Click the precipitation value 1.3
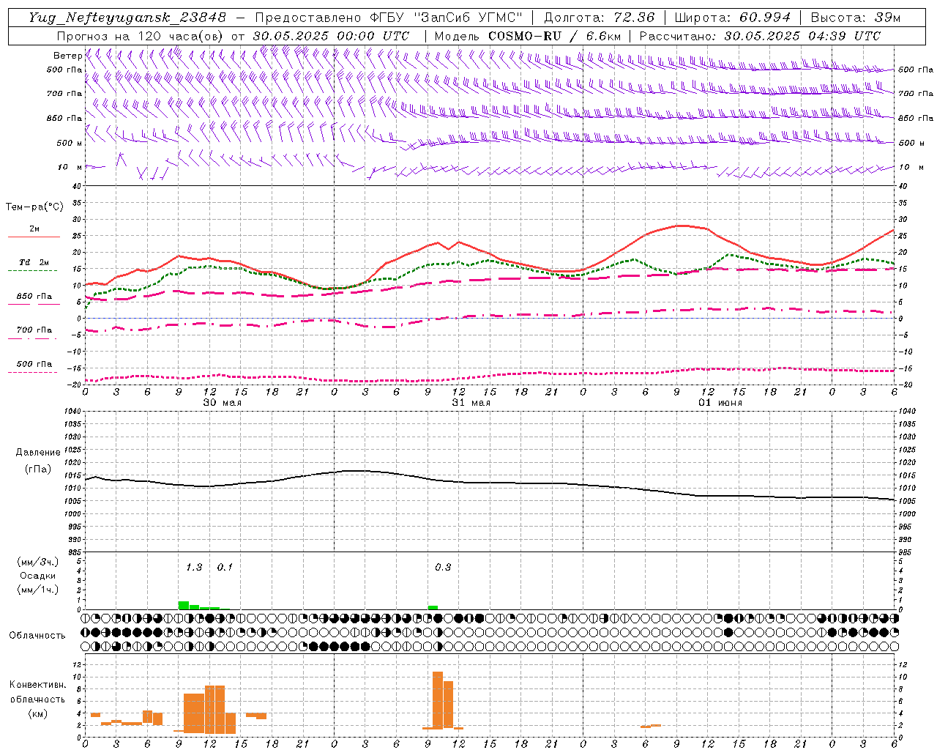Screen dimensions: 937x750 point(194,567)
